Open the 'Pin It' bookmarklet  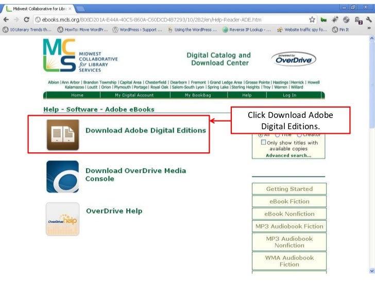tap(340, 30)
